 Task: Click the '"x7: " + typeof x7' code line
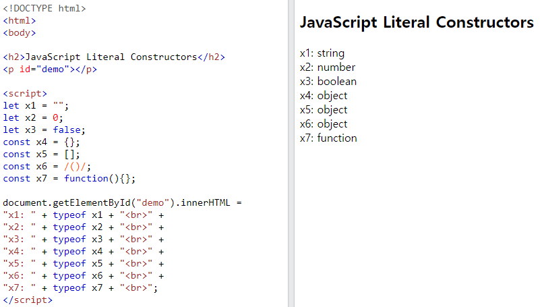pyautogui.click(x=80, y=287)
